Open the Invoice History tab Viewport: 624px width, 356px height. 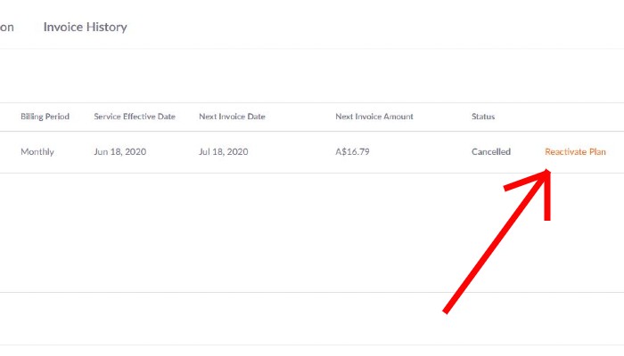coord(85,28)
